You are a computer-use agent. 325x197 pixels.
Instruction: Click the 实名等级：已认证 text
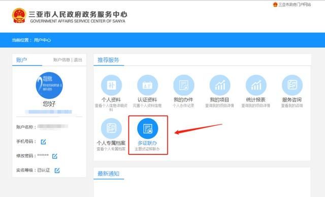(33, 170)
